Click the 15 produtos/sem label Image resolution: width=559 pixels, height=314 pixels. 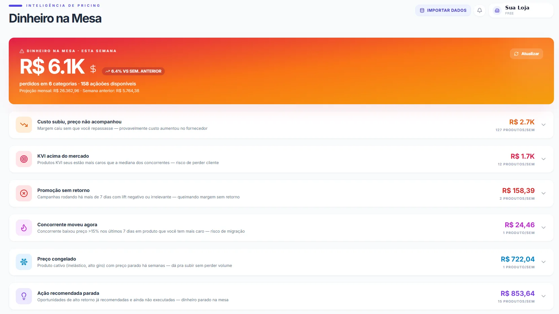[x=516, y=302]
